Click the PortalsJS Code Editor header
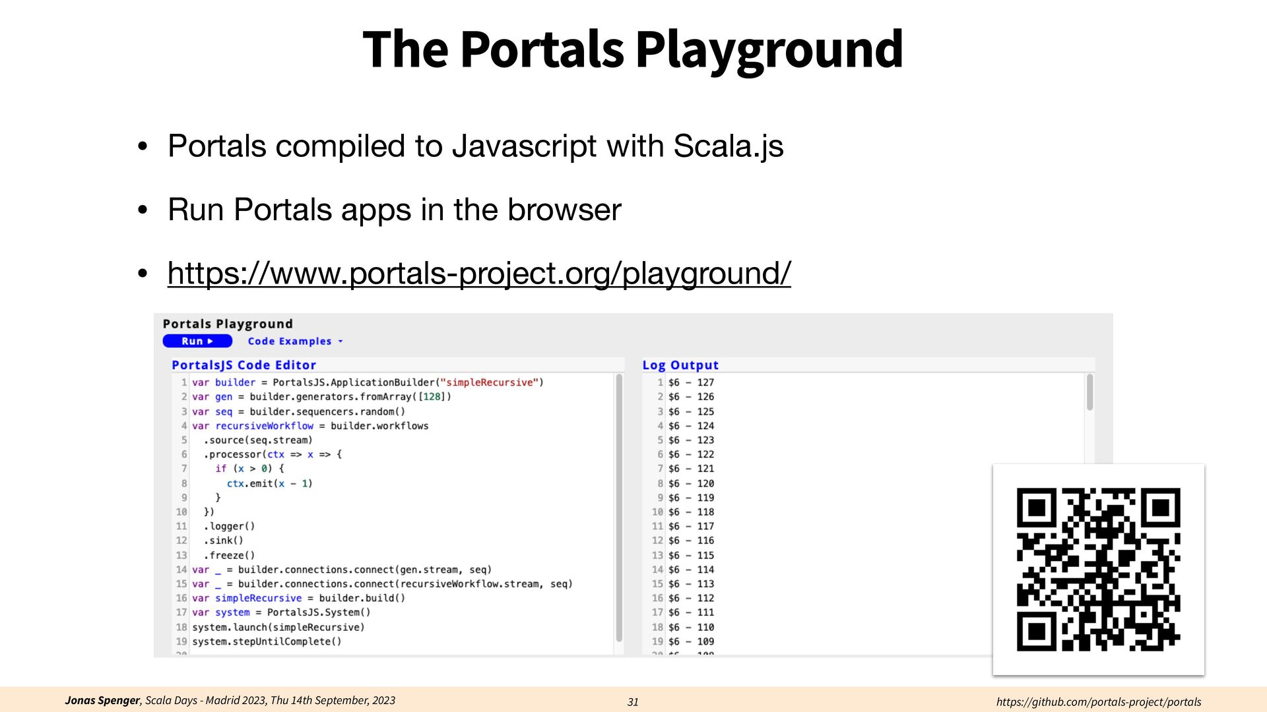1267x712 pixels. [x=244, y=365]
